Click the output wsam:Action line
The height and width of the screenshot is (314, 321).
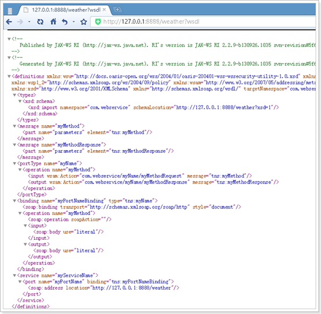click(153, 182)
